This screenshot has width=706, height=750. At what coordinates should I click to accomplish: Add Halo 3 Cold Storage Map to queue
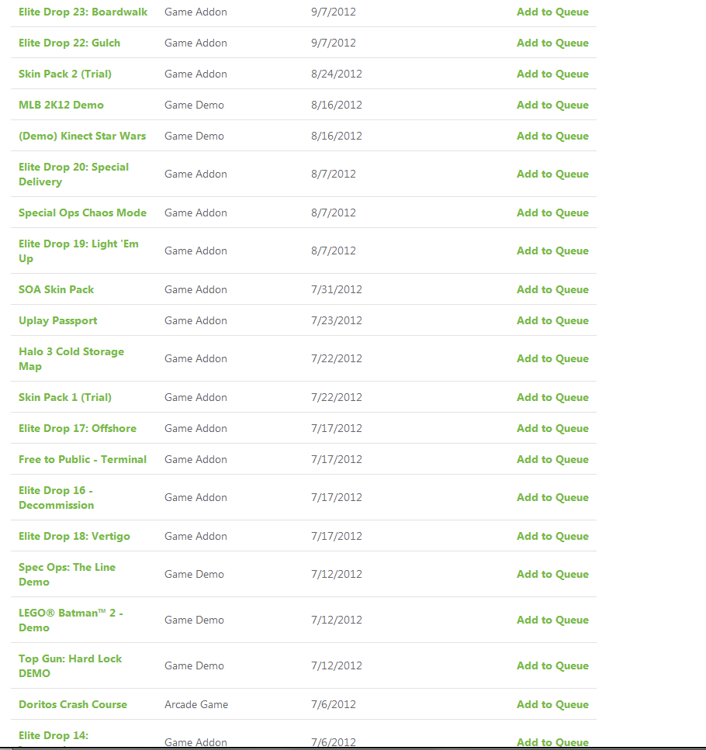click(x=552, y=359)
